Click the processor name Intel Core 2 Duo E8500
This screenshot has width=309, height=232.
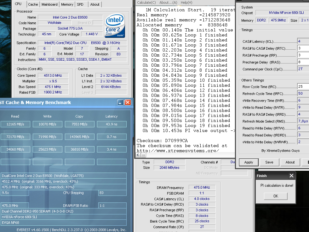pos(70,17)
